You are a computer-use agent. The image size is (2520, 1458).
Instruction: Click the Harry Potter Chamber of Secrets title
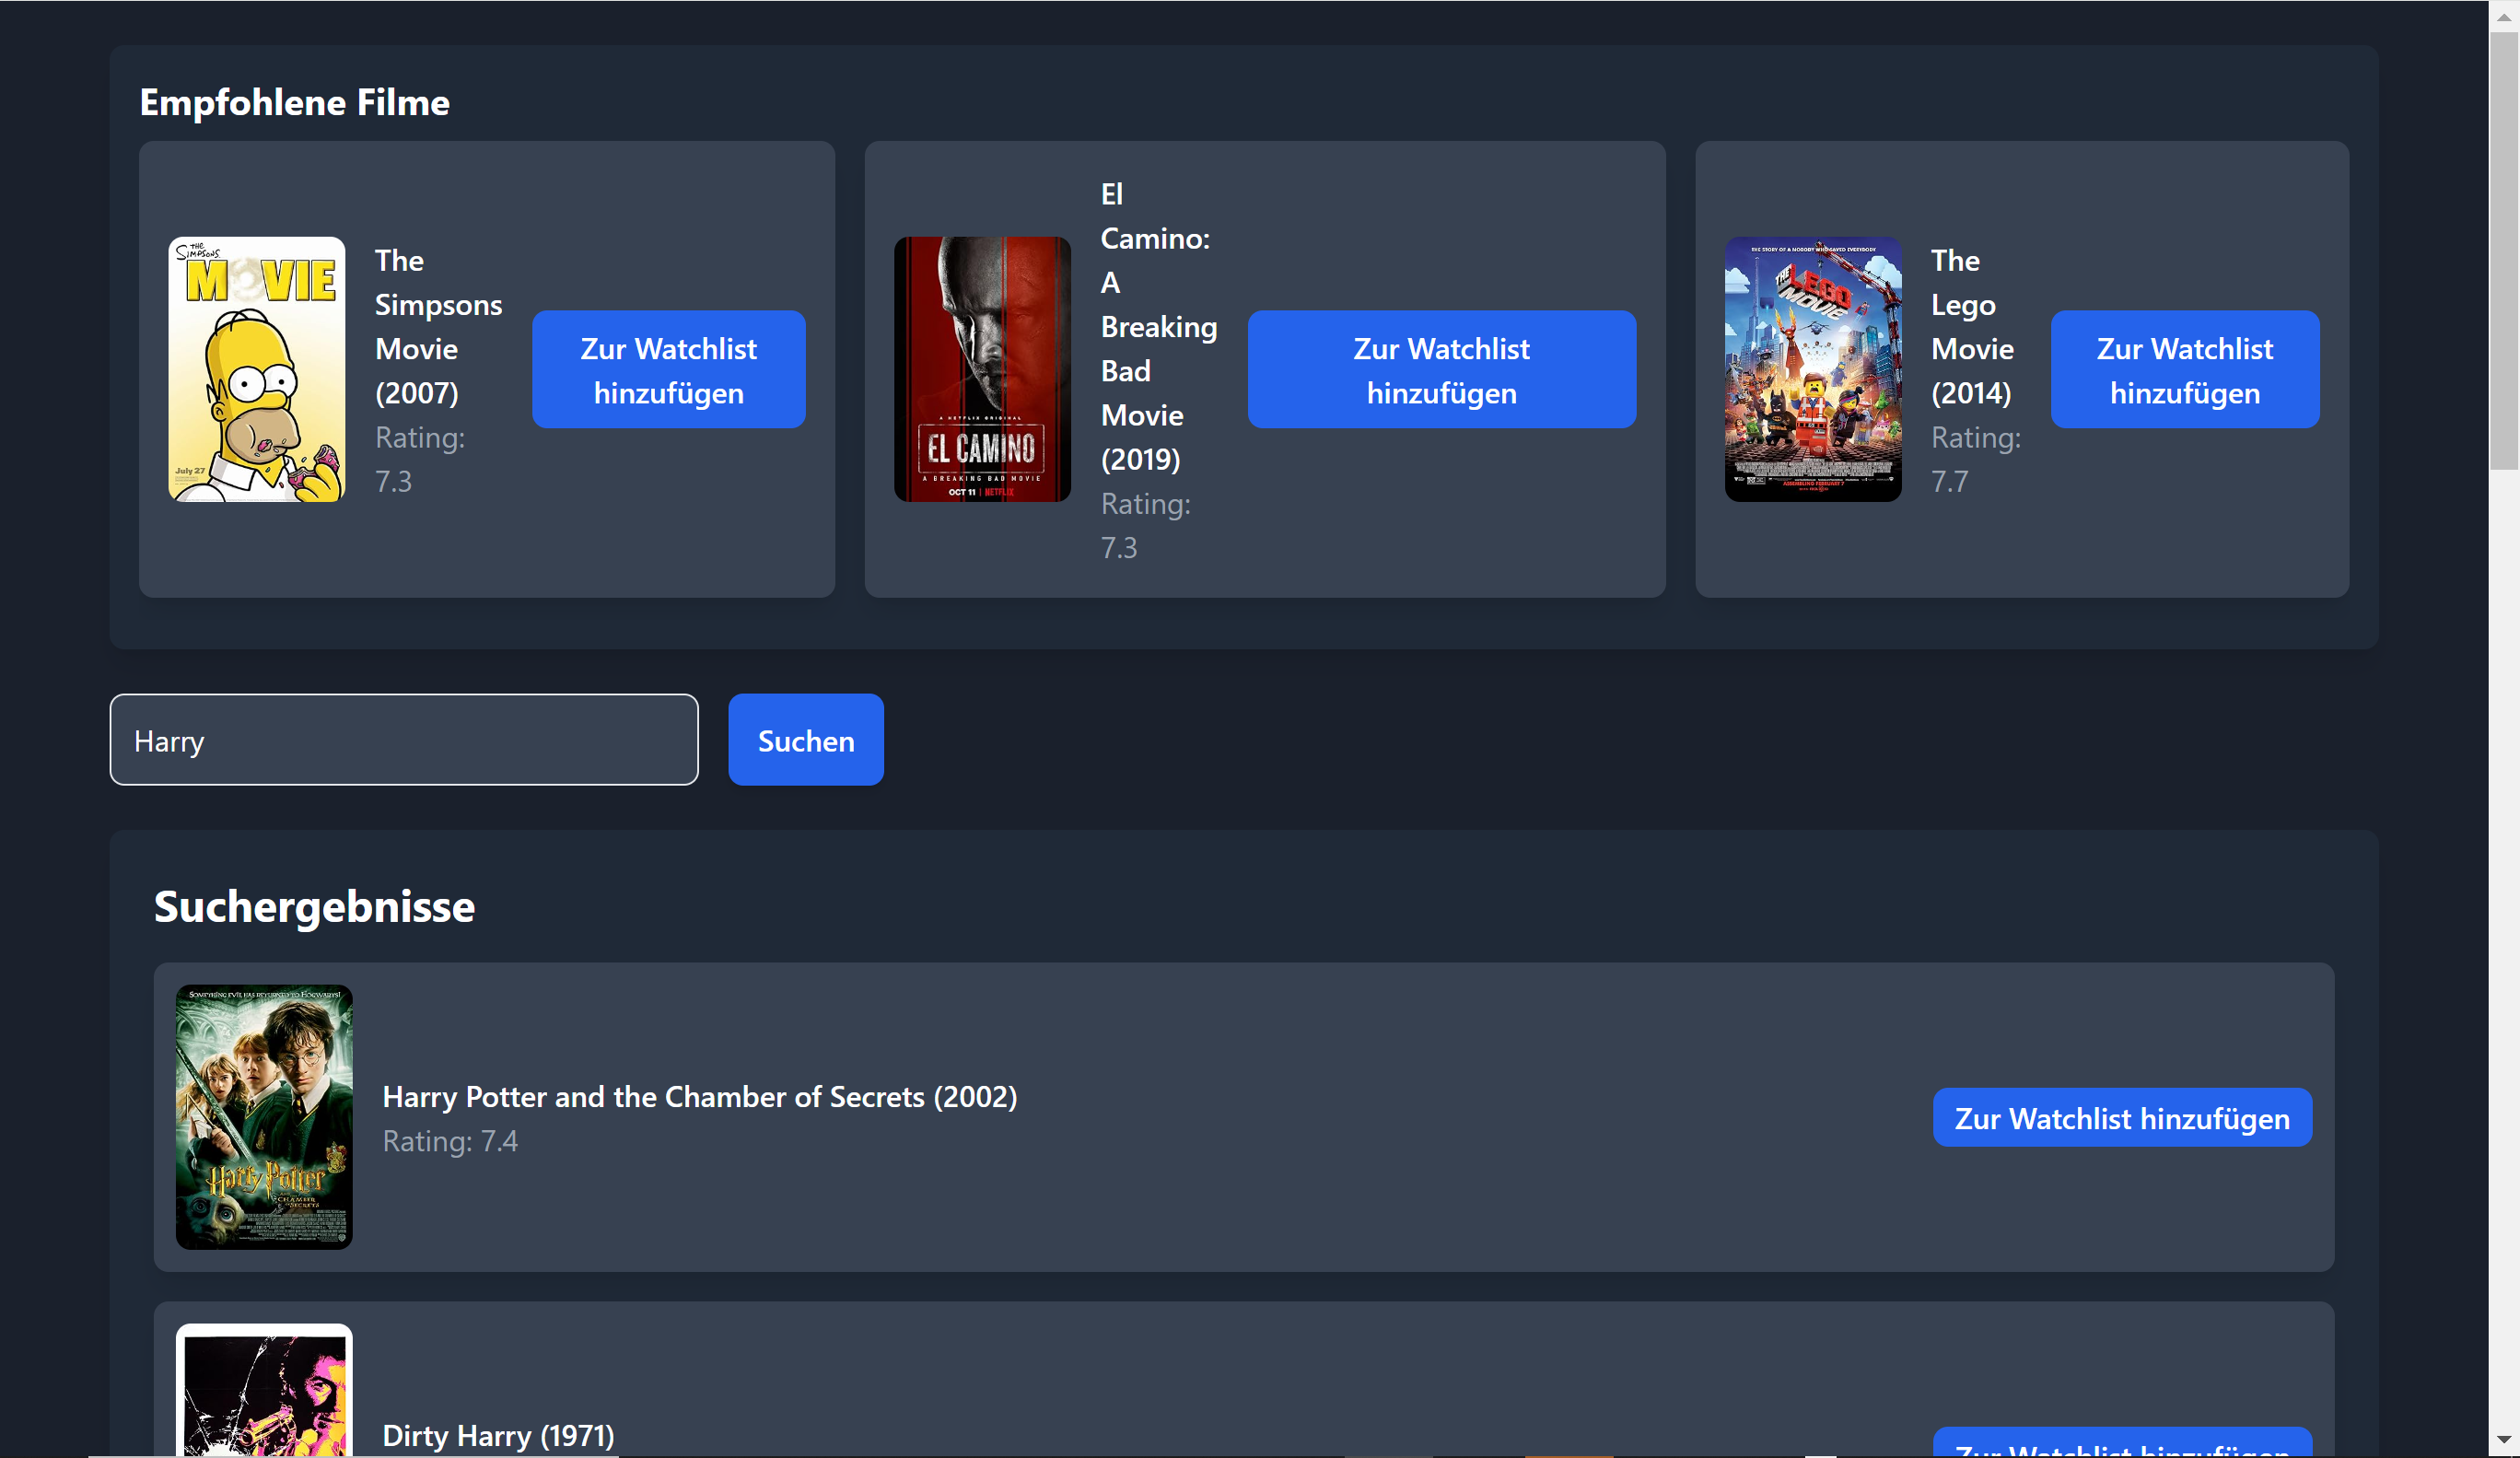(x=699, y=1096)
